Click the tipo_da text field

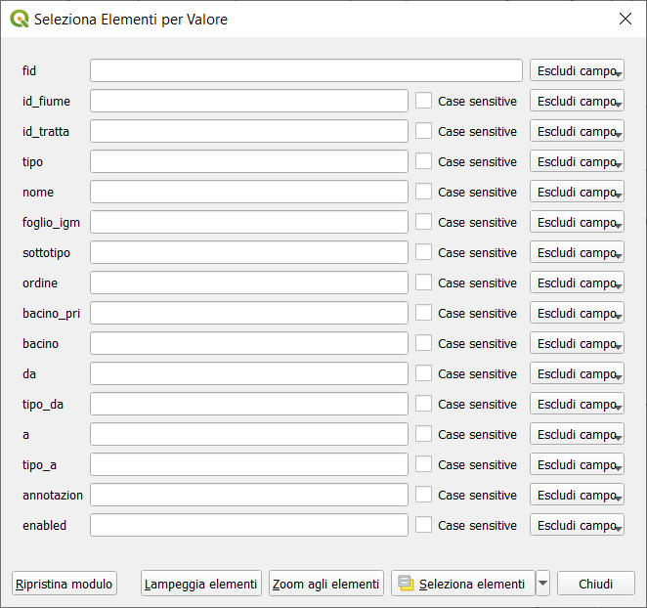point(249,404)
